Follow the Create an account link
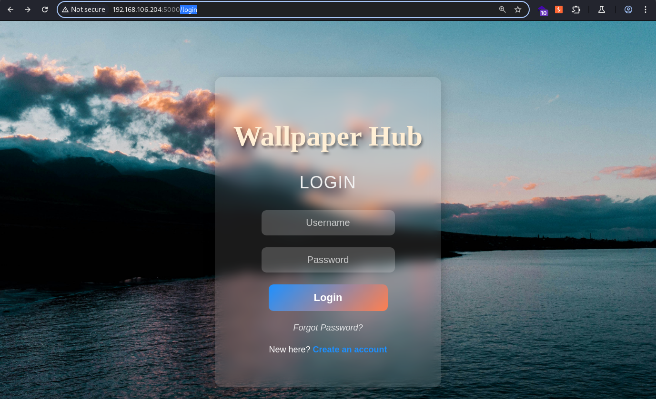656x399 pixels. tap(350, 350)
